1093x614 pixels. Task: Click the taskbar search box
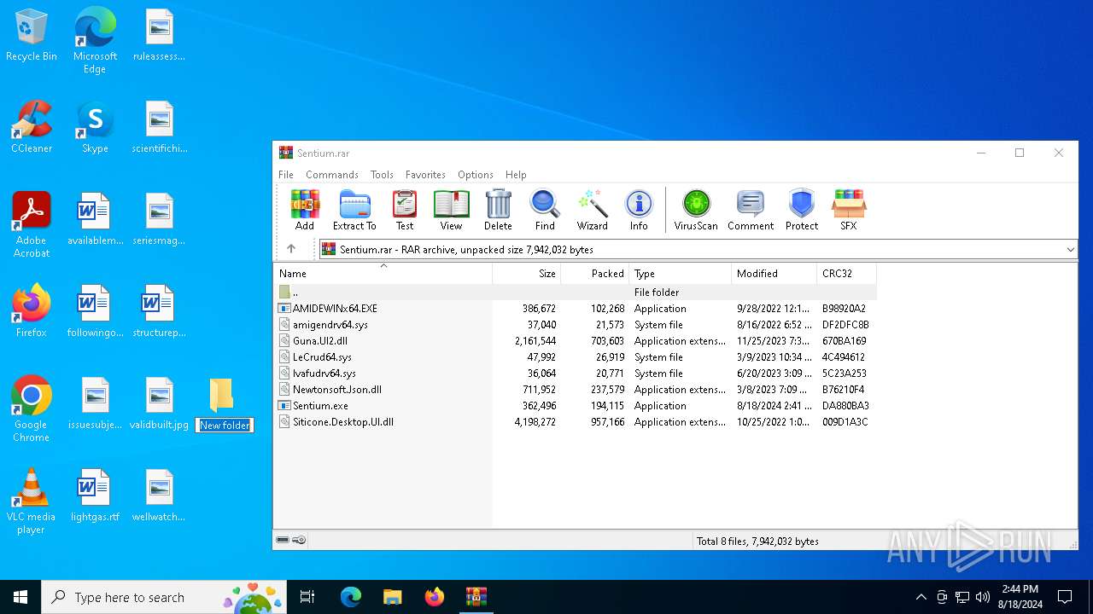[166, 597]
